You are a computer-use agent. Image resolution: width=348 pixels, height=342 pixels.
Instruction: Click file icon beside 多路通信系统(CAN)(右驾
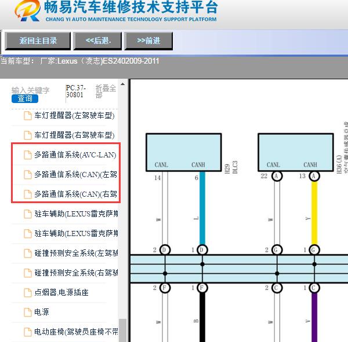click(x=28, y=194)
